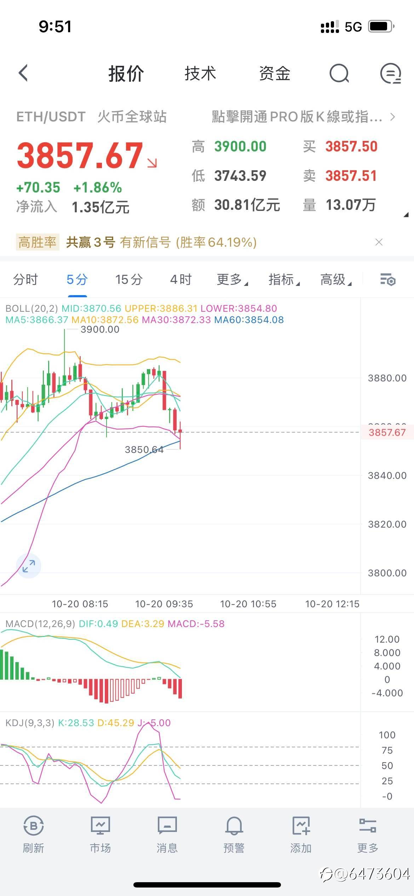
Task: Open the 高级 advanced dropdown
Action: (335, 280)
